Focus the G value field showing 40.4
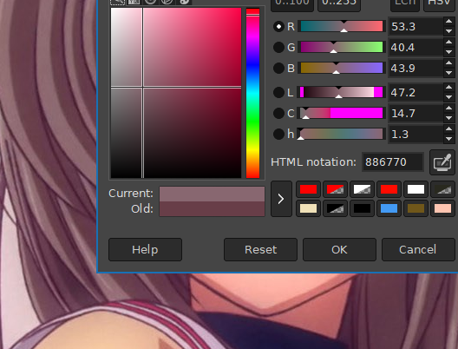Viewport: 458px width, 349px height. click(x=415, y=48)
